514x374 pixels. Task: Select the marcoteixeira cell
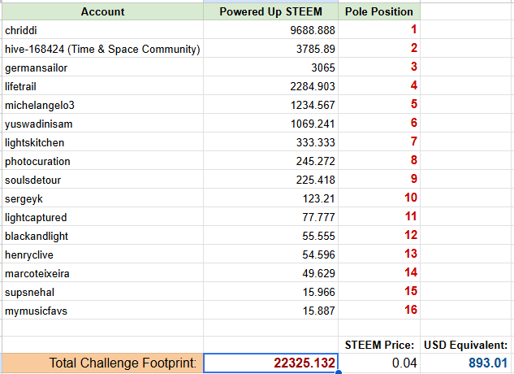click(102, 273)
